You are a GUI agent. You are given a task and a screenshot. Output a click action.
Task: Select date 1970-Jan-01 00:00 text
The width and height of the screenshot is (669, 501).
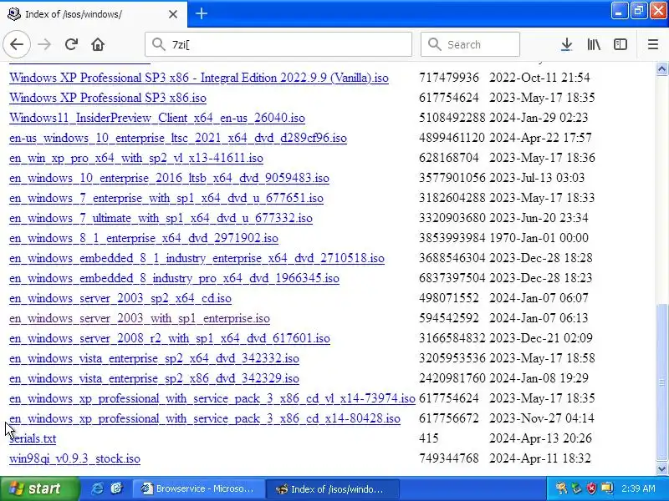[x=539, y=238]
